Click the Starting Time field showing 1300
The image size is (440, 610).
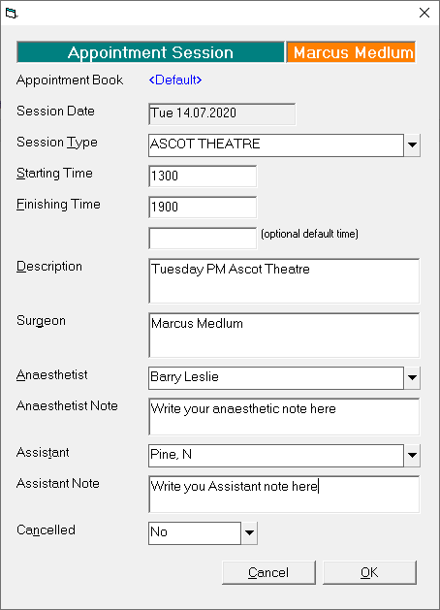(203, 177)
